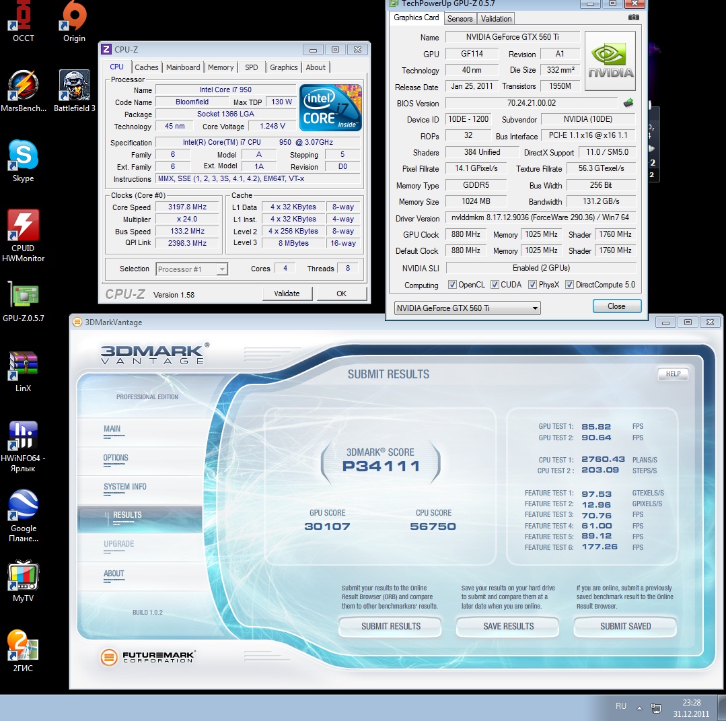Switch to the Sensors tab in GPU-Z

click(x=460, y=19)
